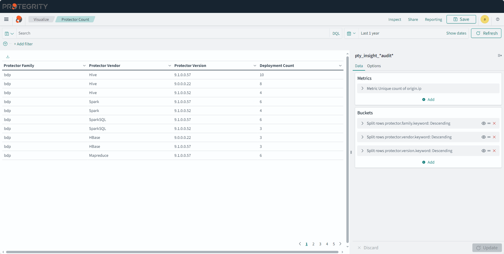The height and width of the screenshot is (254, 504).
Task: Click the Protegrity home logo icon
Action: 19,19
